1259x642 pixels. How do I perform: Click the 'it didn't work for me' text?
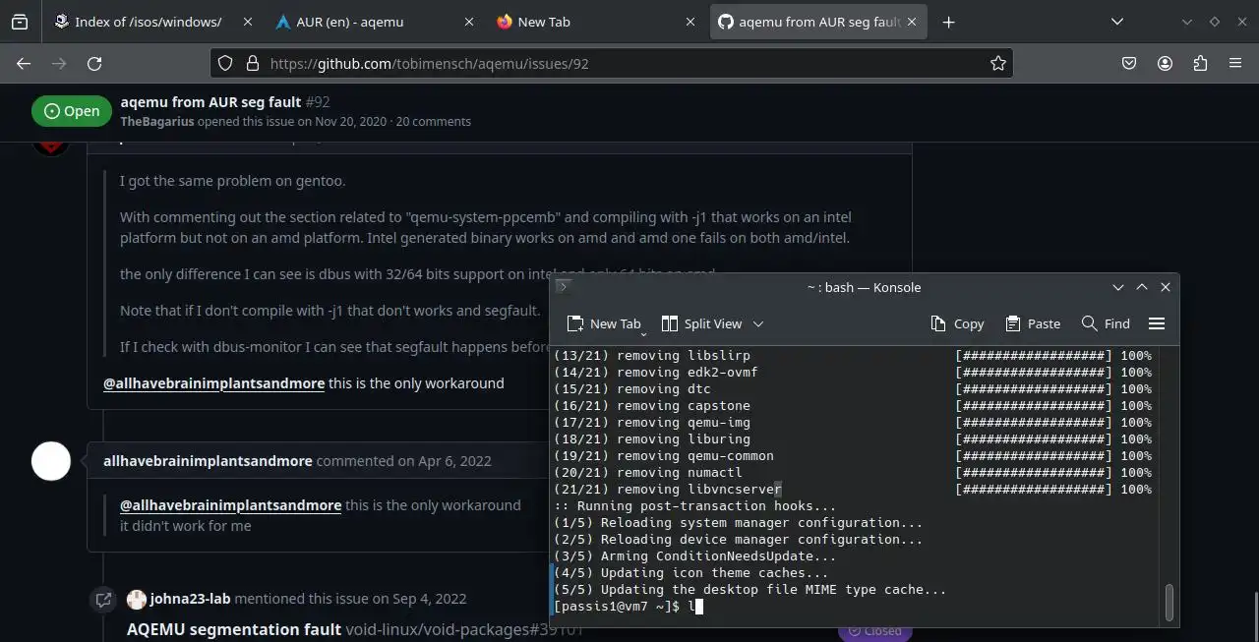(186, 526)
